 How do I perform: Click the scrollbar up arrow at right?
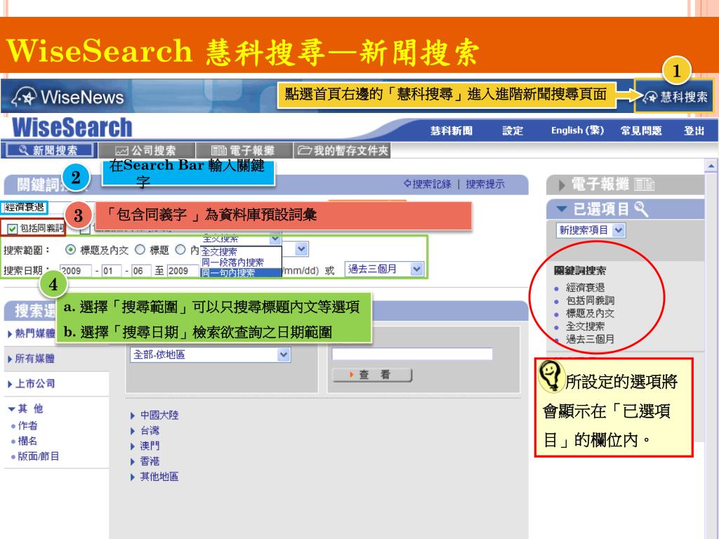711,166
